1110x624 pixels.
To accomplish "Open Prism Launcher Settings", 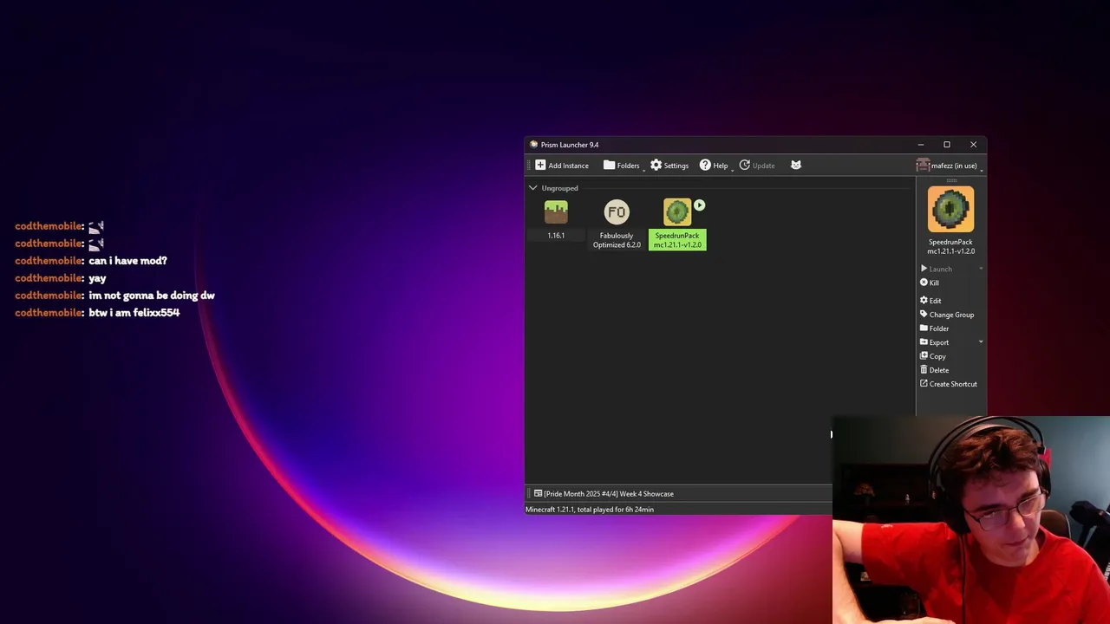I will (x=669, y=166).
